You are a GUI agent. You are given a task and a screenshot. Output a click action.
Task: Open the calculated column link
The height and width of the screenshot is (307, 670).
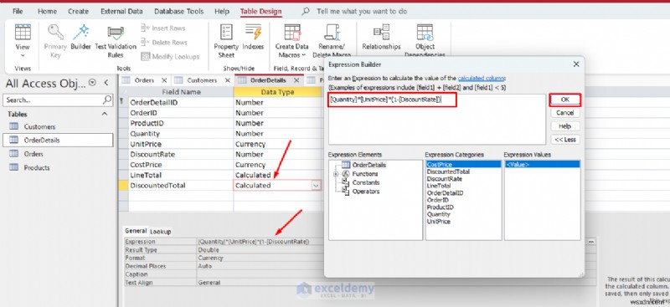(481, 78)
